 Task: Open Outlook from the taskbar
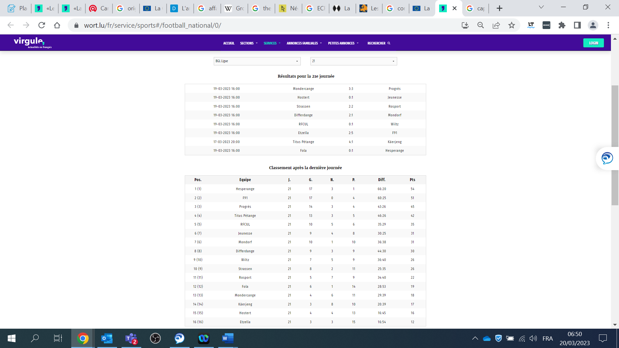pos(107,338)
